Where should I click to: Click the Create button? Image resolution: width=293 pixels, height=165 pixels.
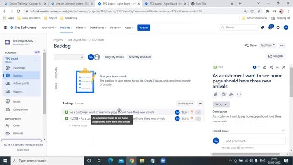tap(144, 27)
